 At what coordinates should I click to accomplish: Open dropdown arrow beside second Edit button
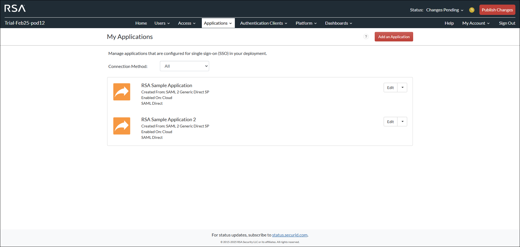tap(402, 122)
